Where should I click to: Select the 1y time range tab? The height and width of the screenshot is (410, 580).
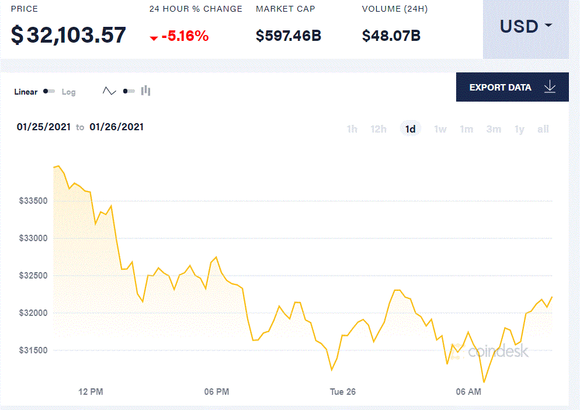519,129
